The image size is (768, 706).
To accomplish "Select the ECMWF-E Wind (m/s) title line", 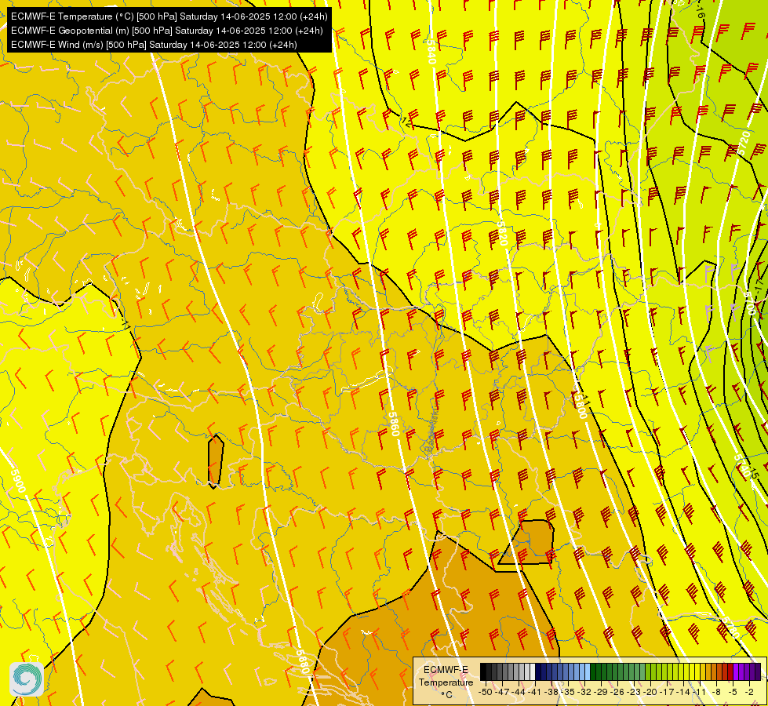I will tap(154, 45).
